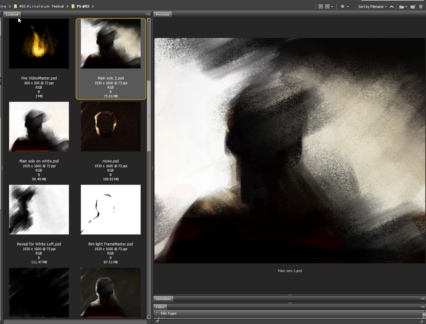
Task: Select the dark streaked thumbnail below Reveal for White Left
Action: (x=39, y=293)
